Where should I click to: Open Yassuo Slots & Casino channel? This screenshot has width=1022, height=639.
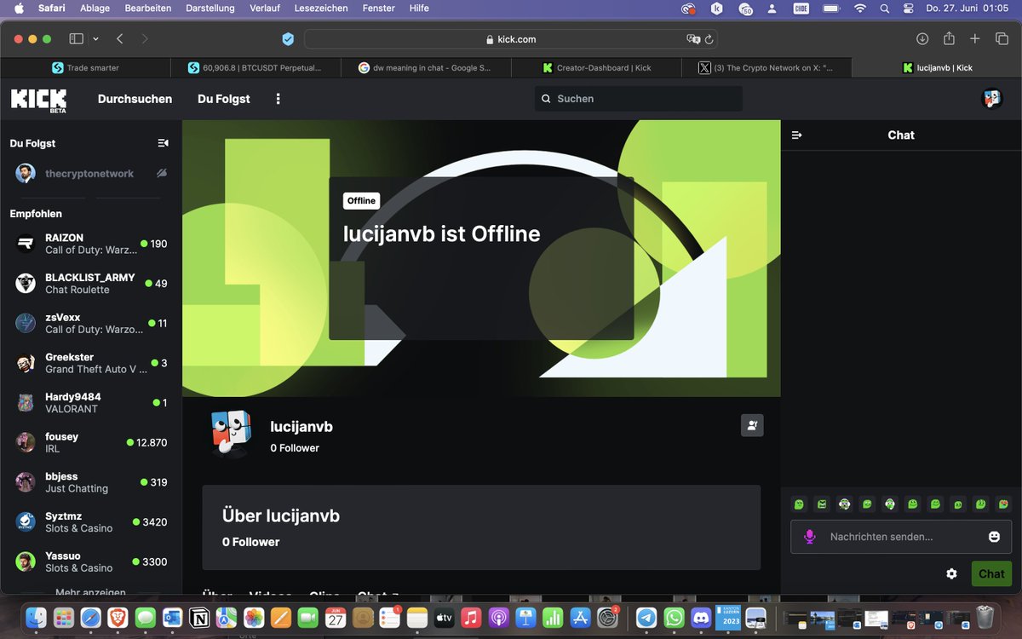(x=91, y=561)
